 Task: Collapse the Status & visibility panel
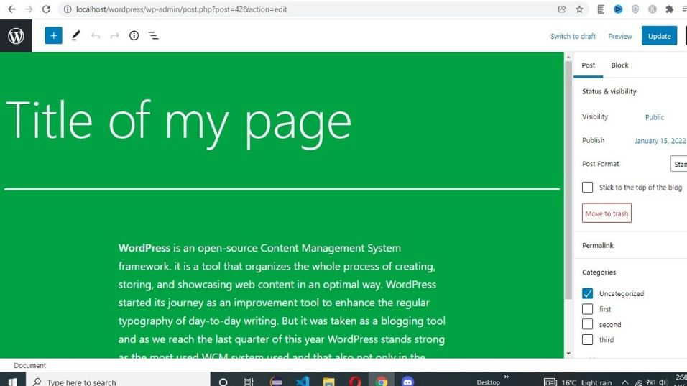tap(609, 91)
